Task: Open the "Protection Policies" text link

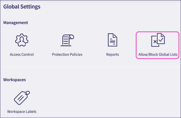Action: (67, 54)
